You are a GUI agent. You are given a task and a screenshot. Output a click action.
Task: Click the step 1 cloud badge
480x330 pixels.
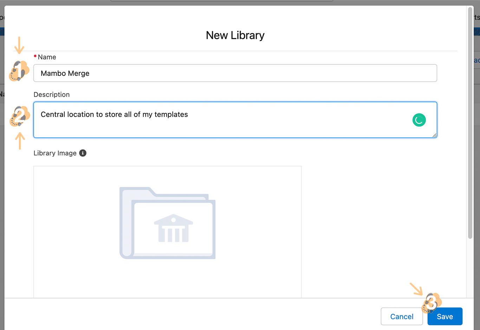point(19,71)
